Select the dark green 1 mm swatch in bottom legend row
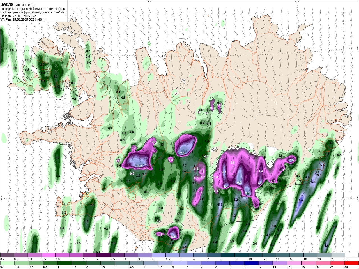Screen dimensions: 359x269 point(65,263)
